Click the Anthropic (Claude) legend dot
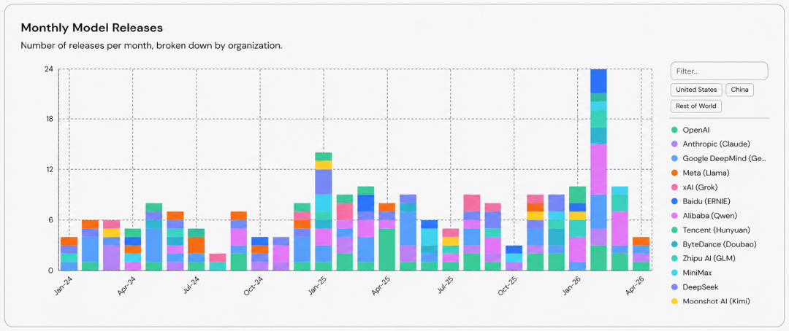This screenshot has height=331, width=789. tap(674, 144)
